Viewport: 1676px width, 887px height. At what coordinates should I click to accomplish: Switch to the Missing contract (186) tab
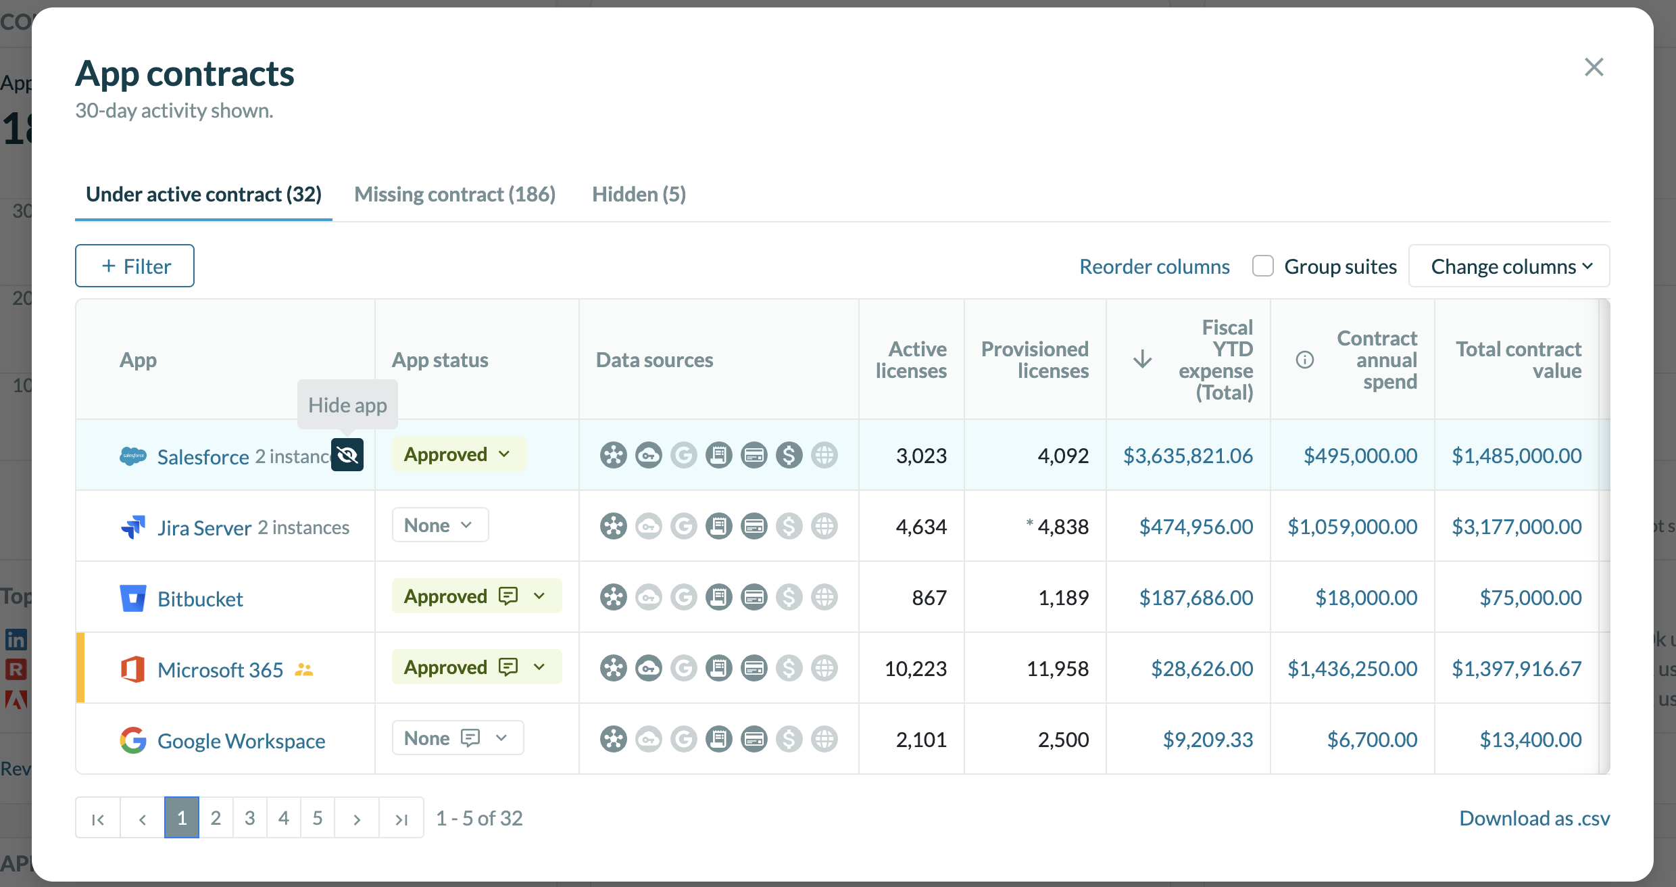pos(455,195)
